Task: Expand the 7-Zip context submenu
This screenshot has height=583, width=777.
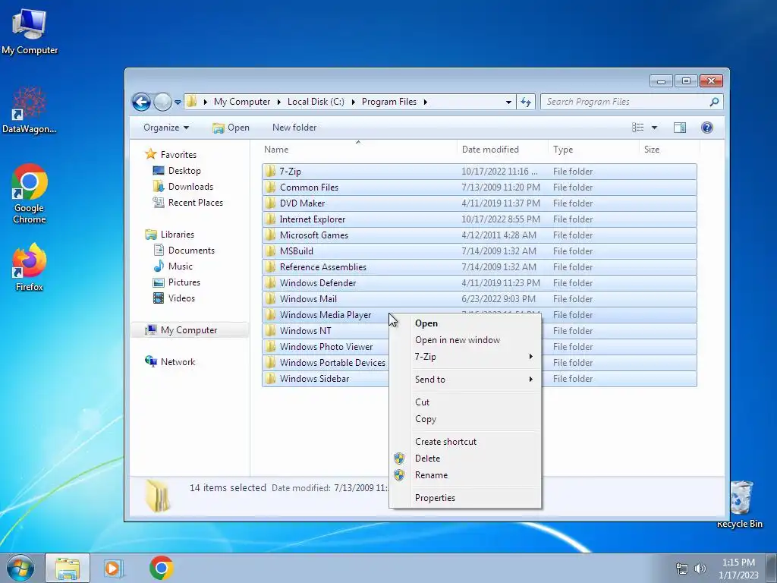Action: coord(465,357)
